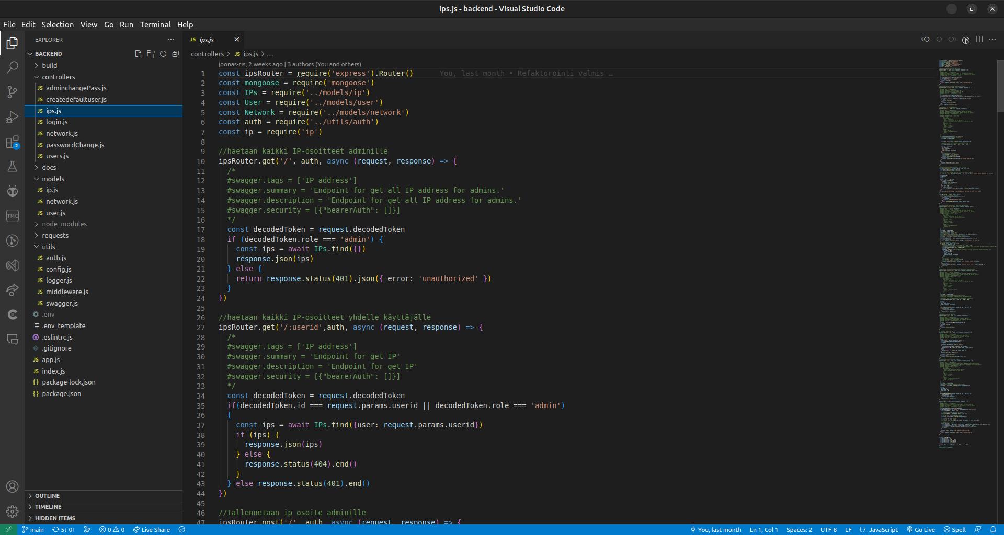Open the Extensions view
This screenshot has width=1004, height=535.
(12, 143)
